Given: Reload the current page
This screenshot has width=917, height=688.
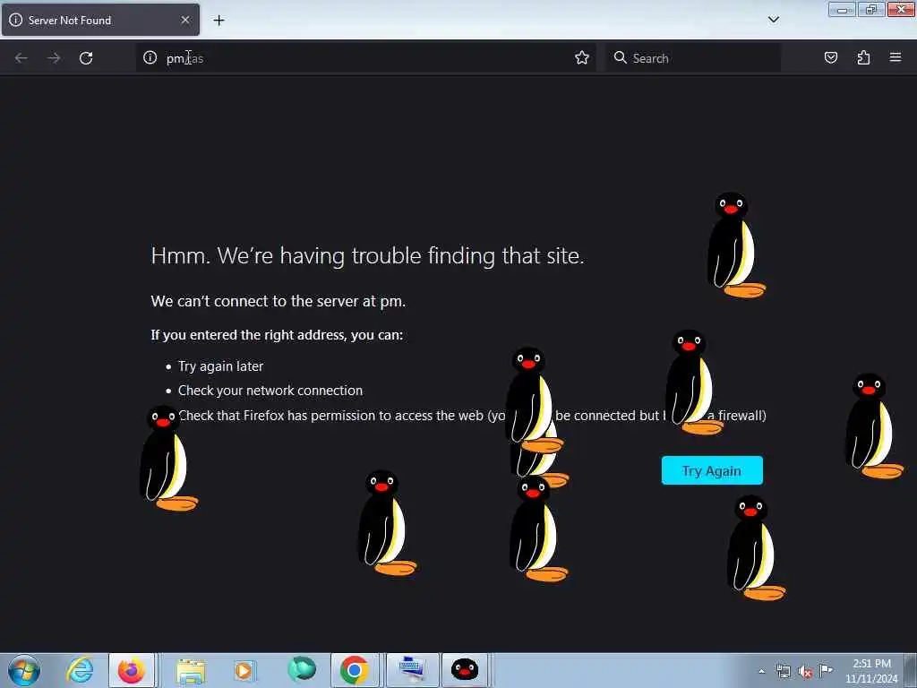Looking at the screenshot, I should pyautogui.click(x=86, y=58).
